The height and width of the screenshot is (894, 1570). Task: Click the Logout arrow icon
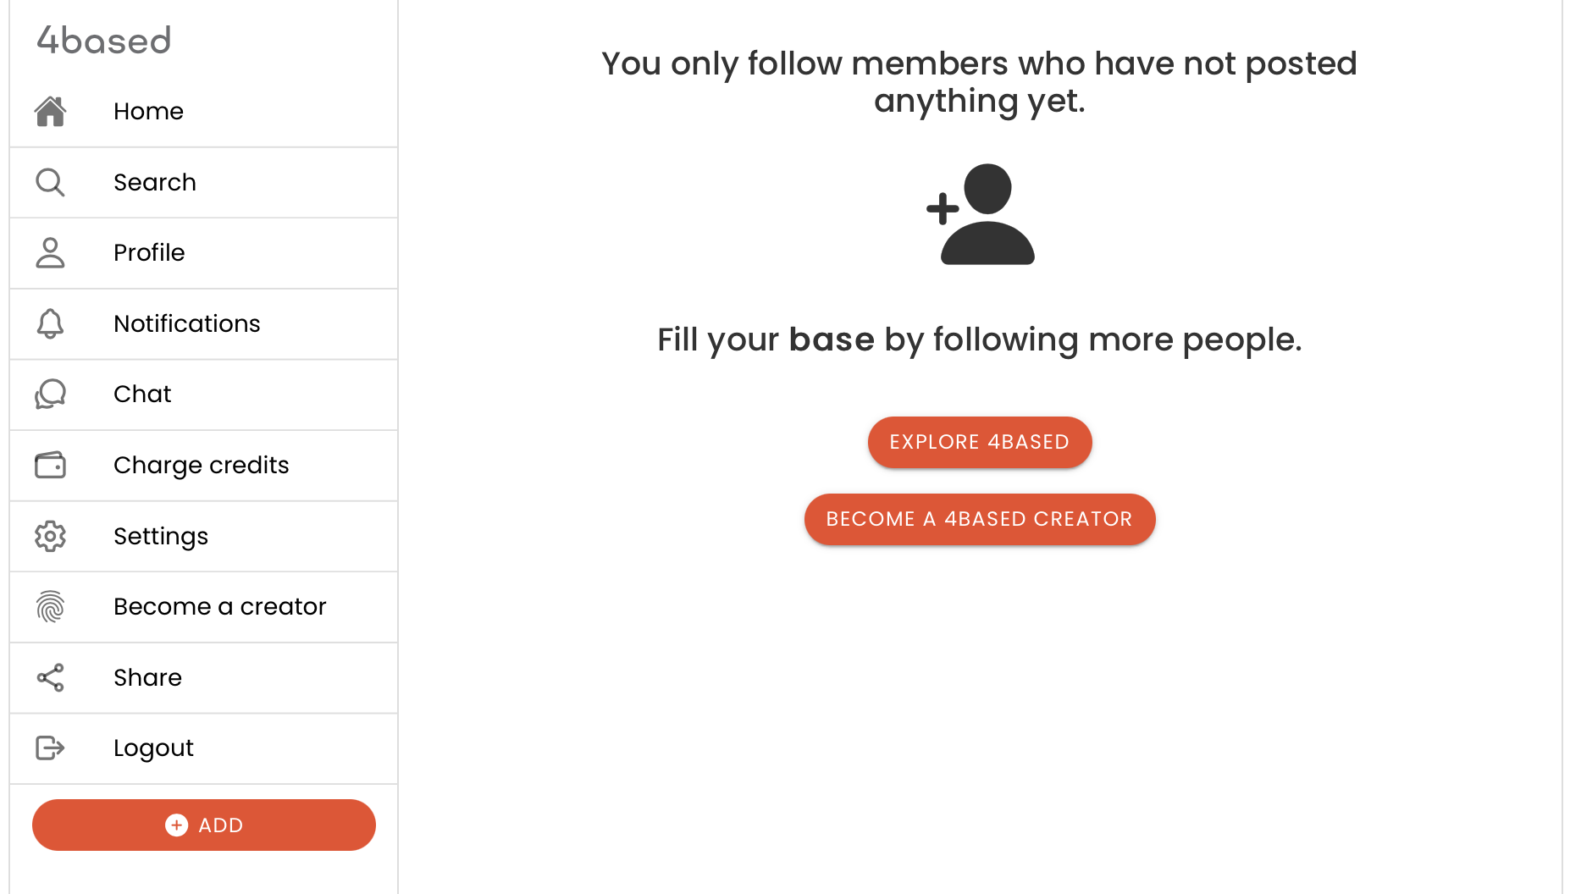coord(50,748)
